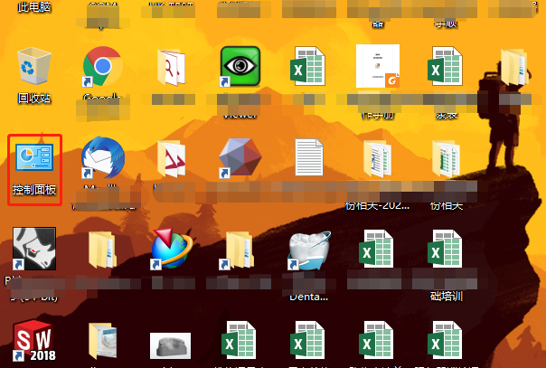
Task: Select the plain text document file icon
Action: [x=309, y=157]
